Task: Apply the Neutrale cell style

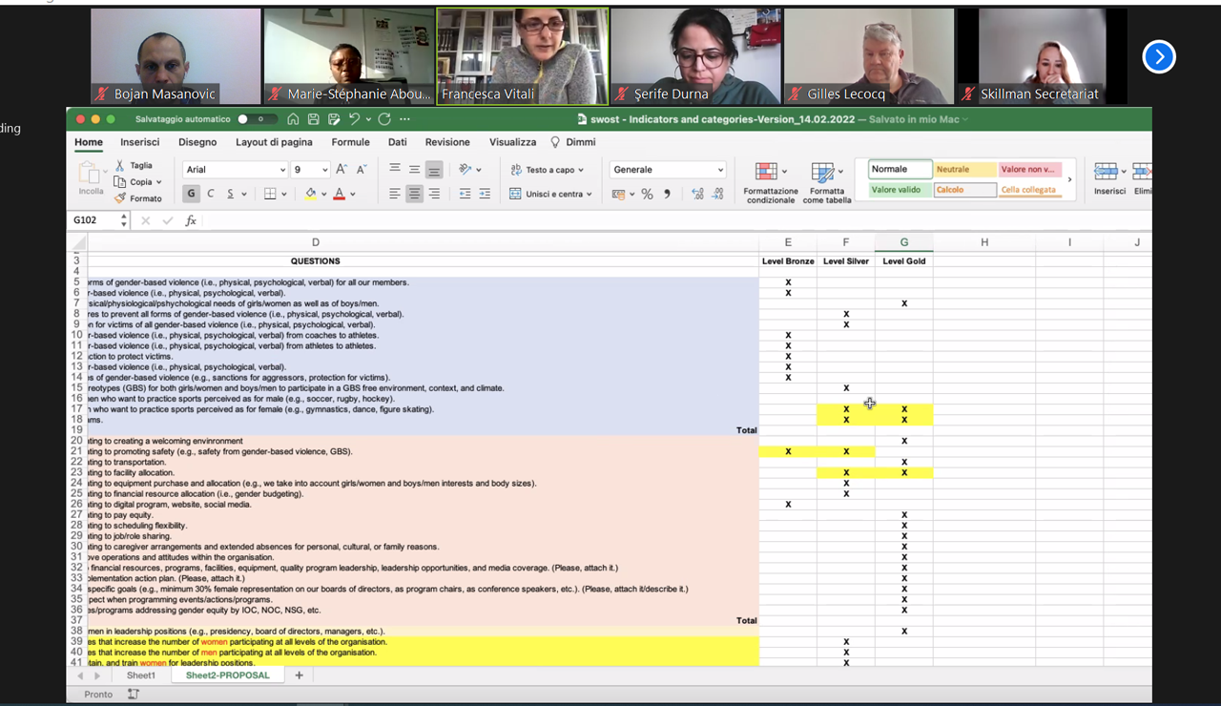Action: tap(963, 169)
